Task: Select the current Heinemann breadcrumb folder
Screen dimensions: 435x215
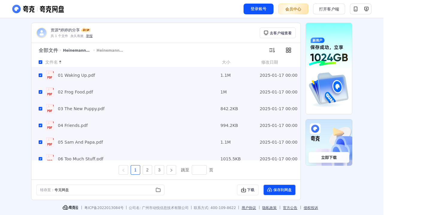Action: (x=110, y=50)
